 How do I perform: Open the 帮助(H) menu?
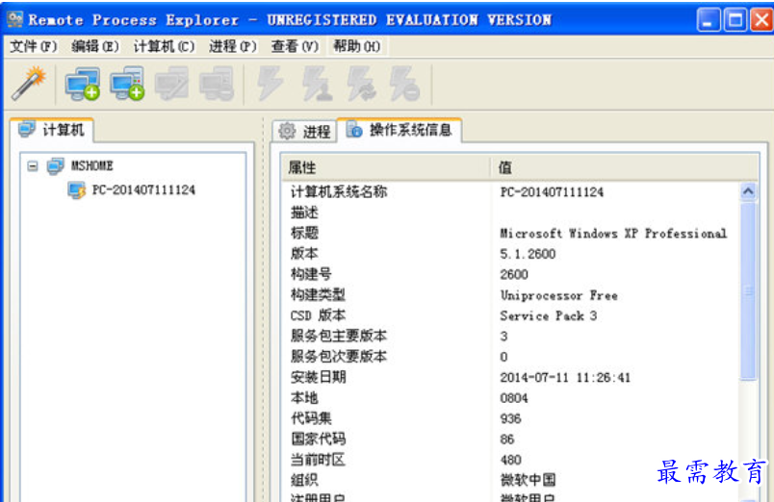point(356,46)
